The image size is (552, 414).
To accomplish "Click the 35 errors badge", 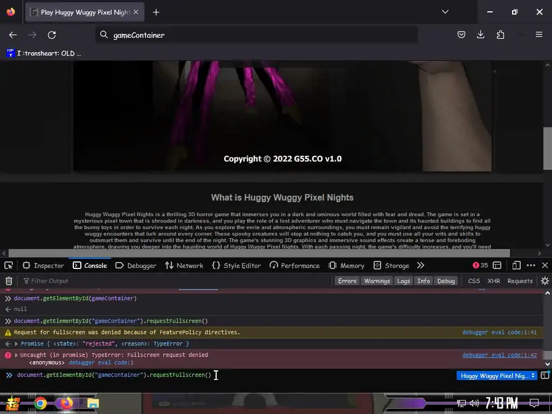I will coord(480,265).
